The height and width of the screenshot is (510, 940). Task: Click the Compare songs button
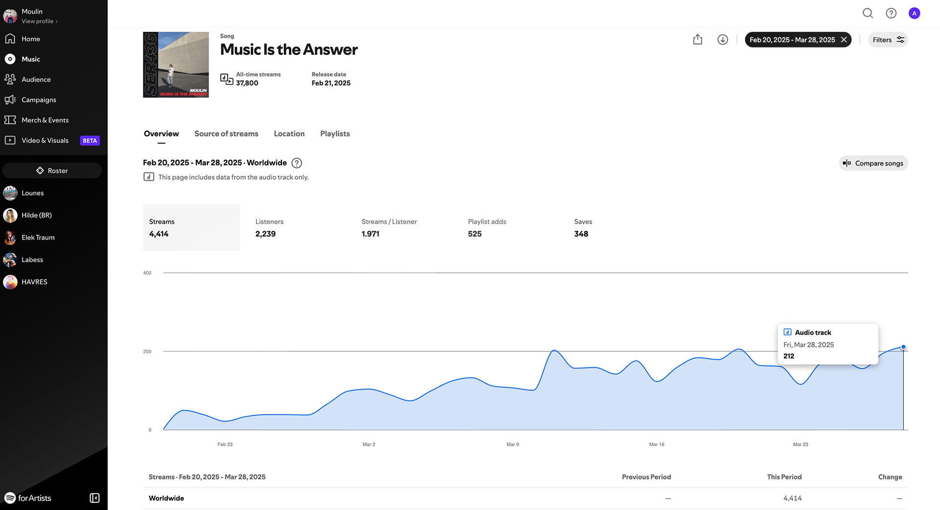(x=873, y=163)
